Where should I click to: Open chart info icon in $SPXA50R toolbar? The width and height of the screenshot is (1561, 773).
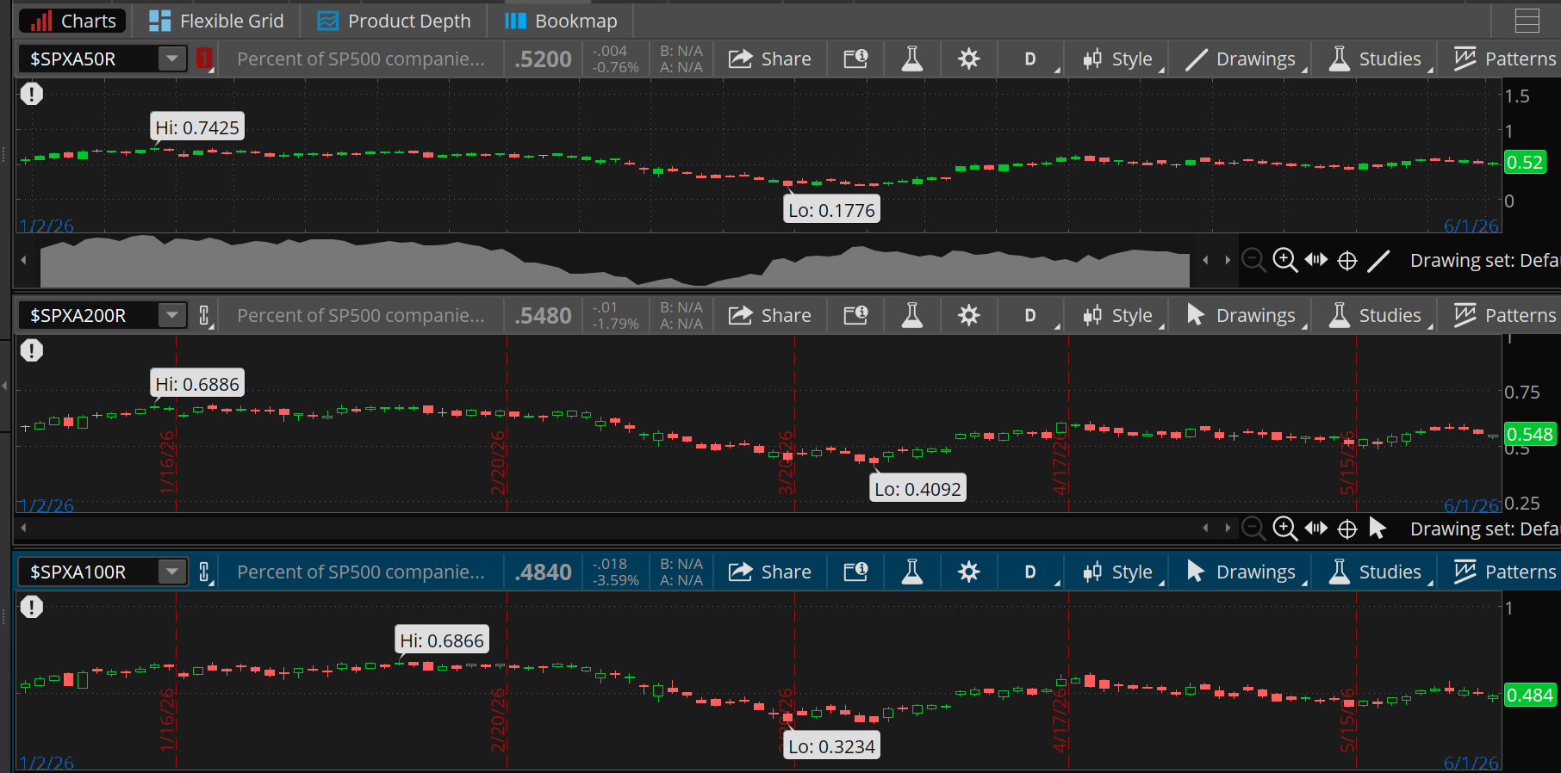tap(855, 59)
